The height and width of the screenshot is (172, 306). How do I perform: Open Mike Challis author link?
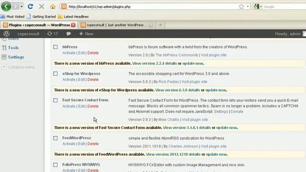[169, 119]
